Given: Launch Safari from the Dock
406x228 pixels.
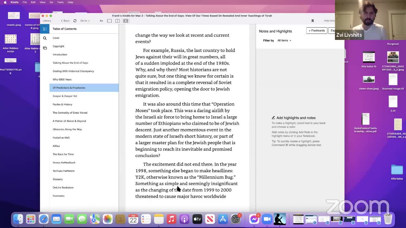Looking at the screenshot, I should pos(43,219).
